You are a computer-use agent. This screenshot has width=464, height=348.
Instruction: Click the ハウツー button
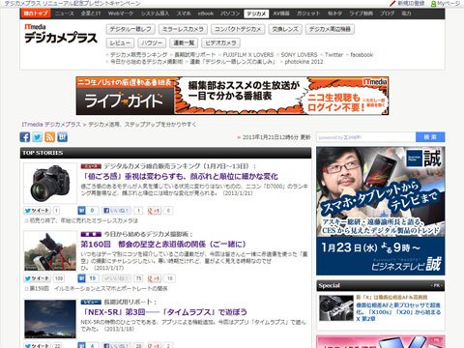click(152, 43)
